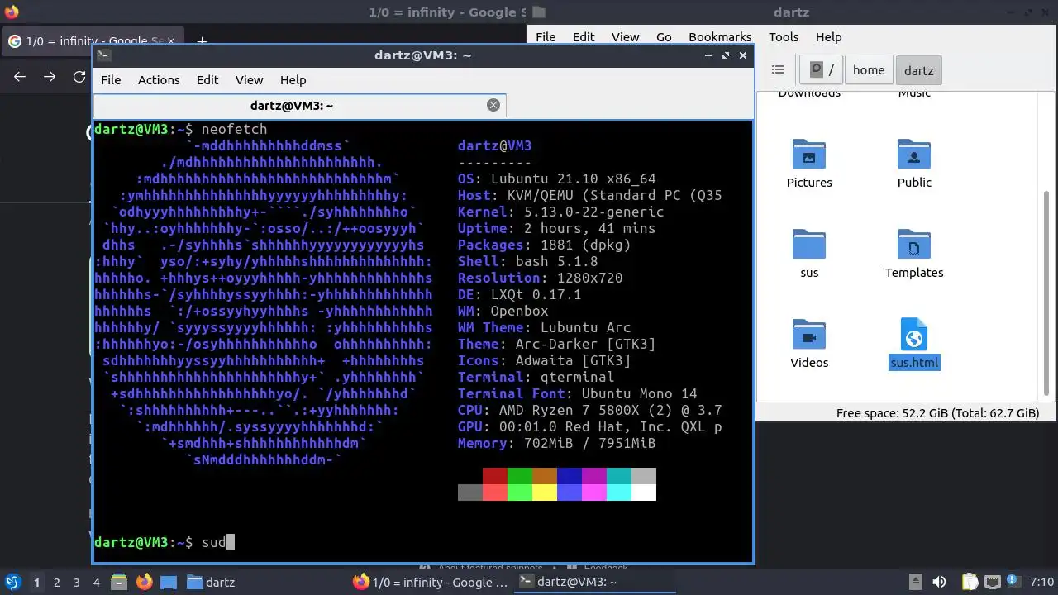Viewport: 1058px width, 595px height.
Task: Click the clipboard tray icon
Action: (969, 582)
